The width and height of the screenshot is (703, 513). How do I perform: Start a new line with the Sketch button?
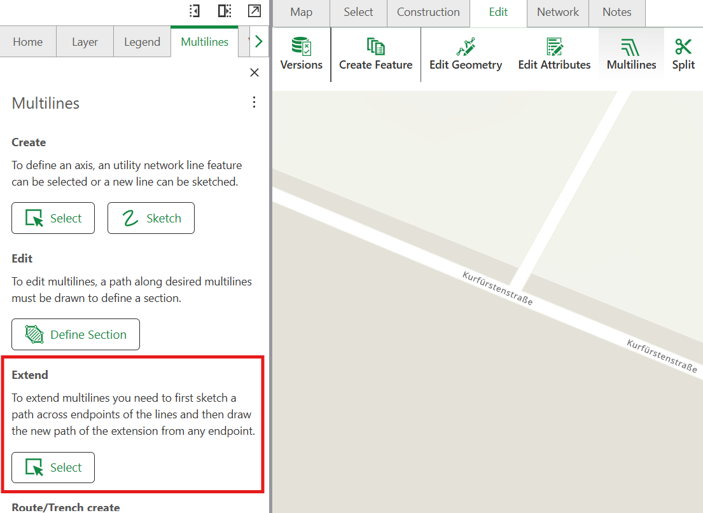[x=151, y=218]
